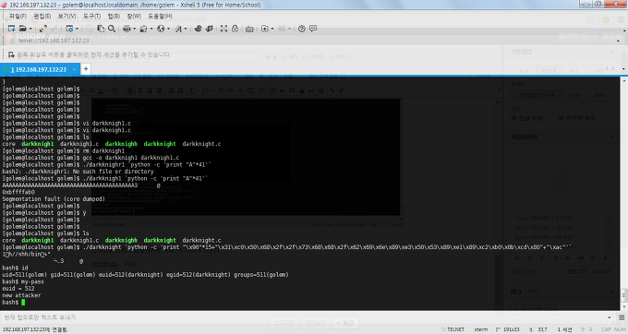Click the Xagent launch icon next to Xftp
The image size is (628, 334).
click(209, 29)
